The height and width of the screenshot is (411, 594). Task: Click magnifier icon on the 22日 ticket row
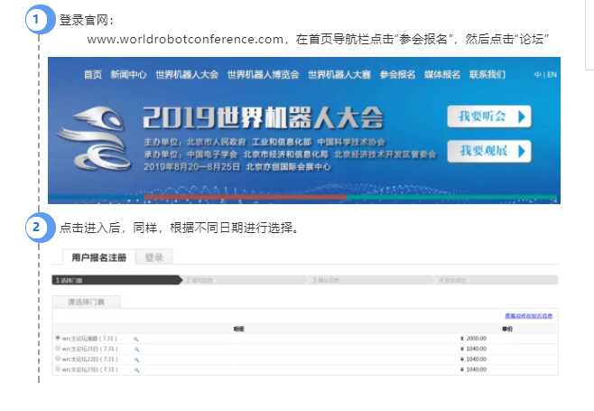coord(136,360)
